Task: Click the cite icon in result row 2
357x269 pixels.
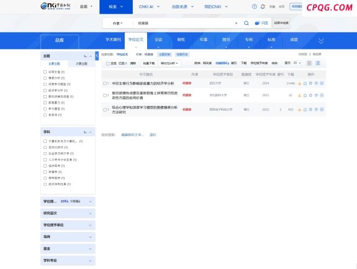Action: pyautogui.click(x=316, y=96)
